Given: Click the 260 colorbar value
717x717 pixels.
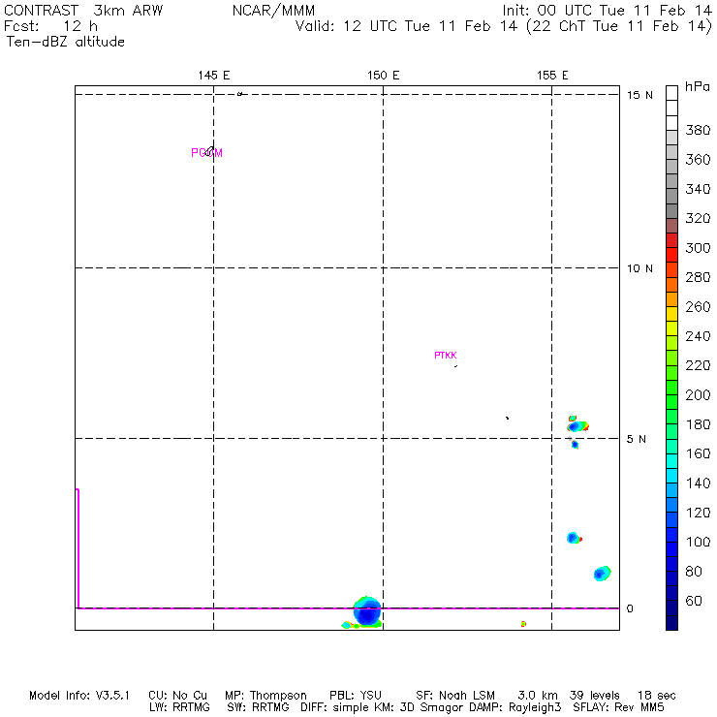Looking at the screenshot, I should (698, 307).
